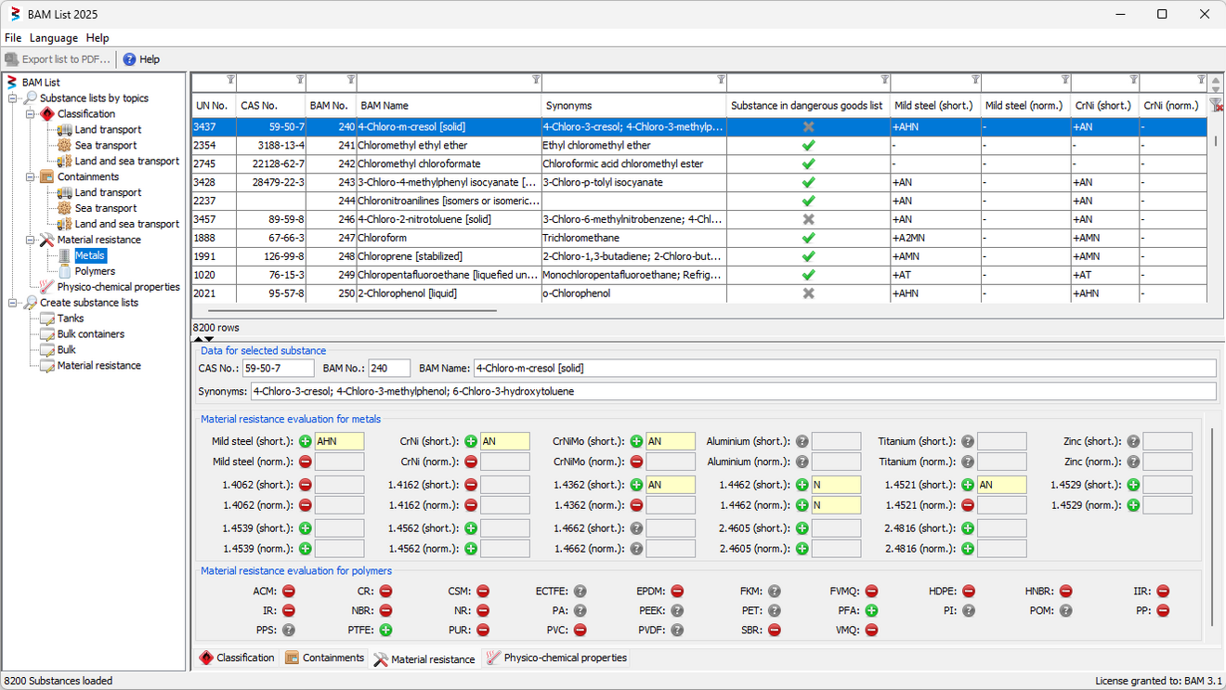The image size is (1226, 690).
Task: Click the Trichloromethane synonym cell
Action: (x=633, y=238)
